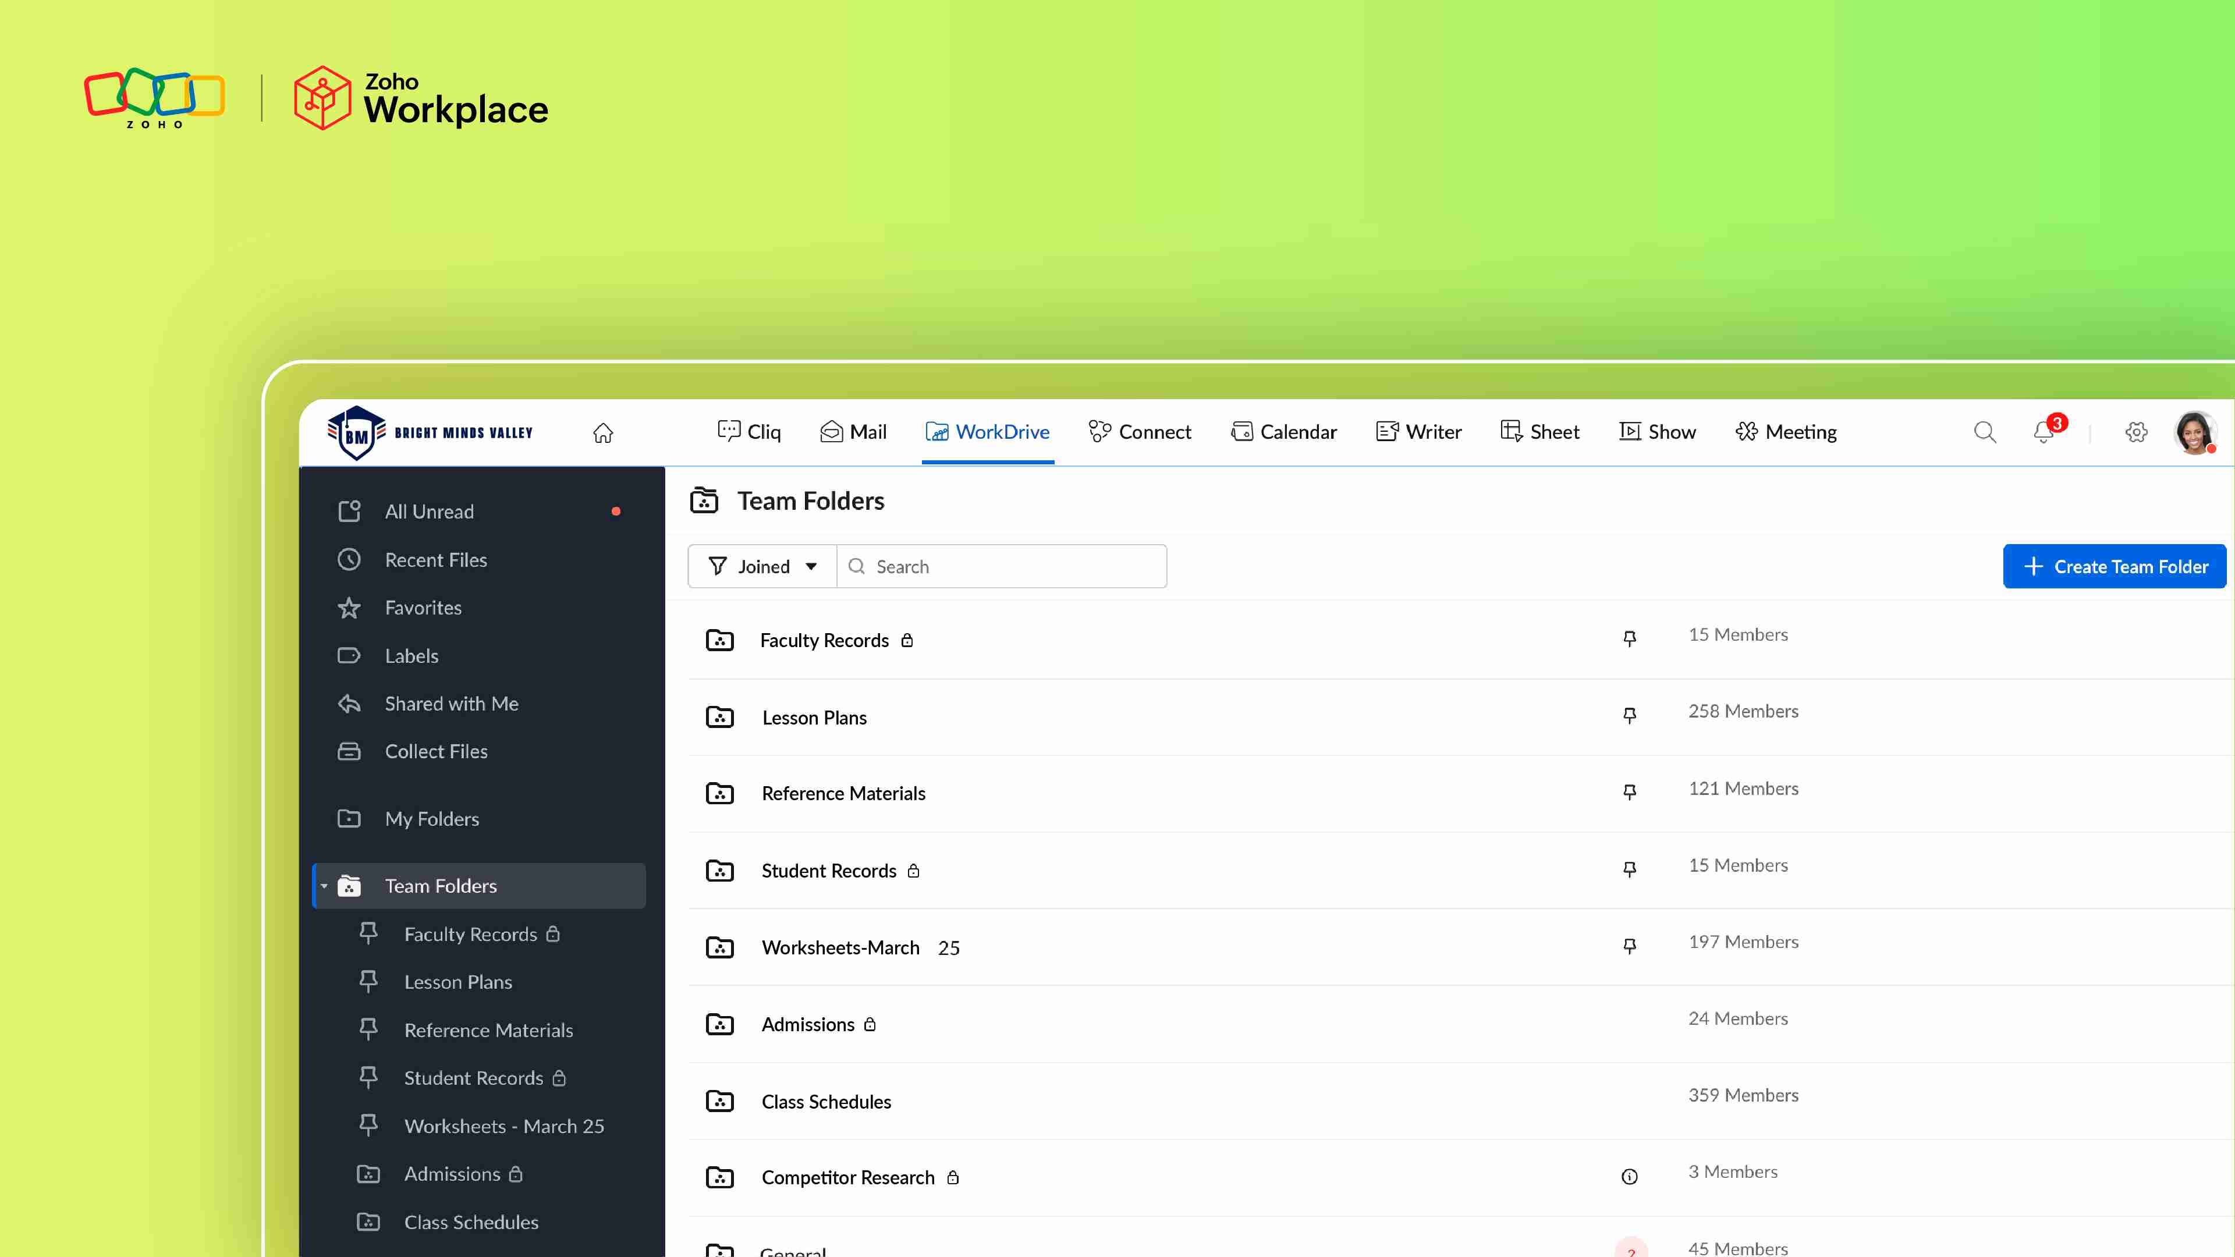Click the lock icon next to Student Records in the list
2235x1257 pixels.
914,870
